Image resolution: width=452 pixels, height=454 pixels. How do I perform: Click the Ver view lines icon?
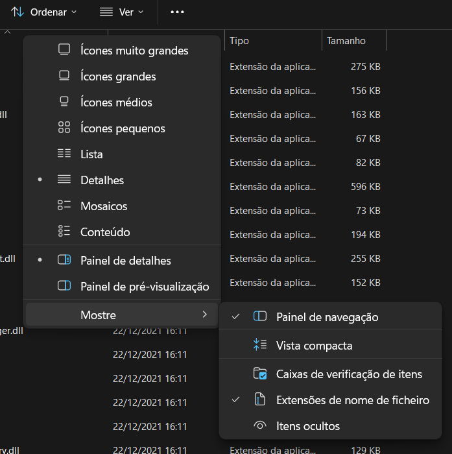(106, 12)
